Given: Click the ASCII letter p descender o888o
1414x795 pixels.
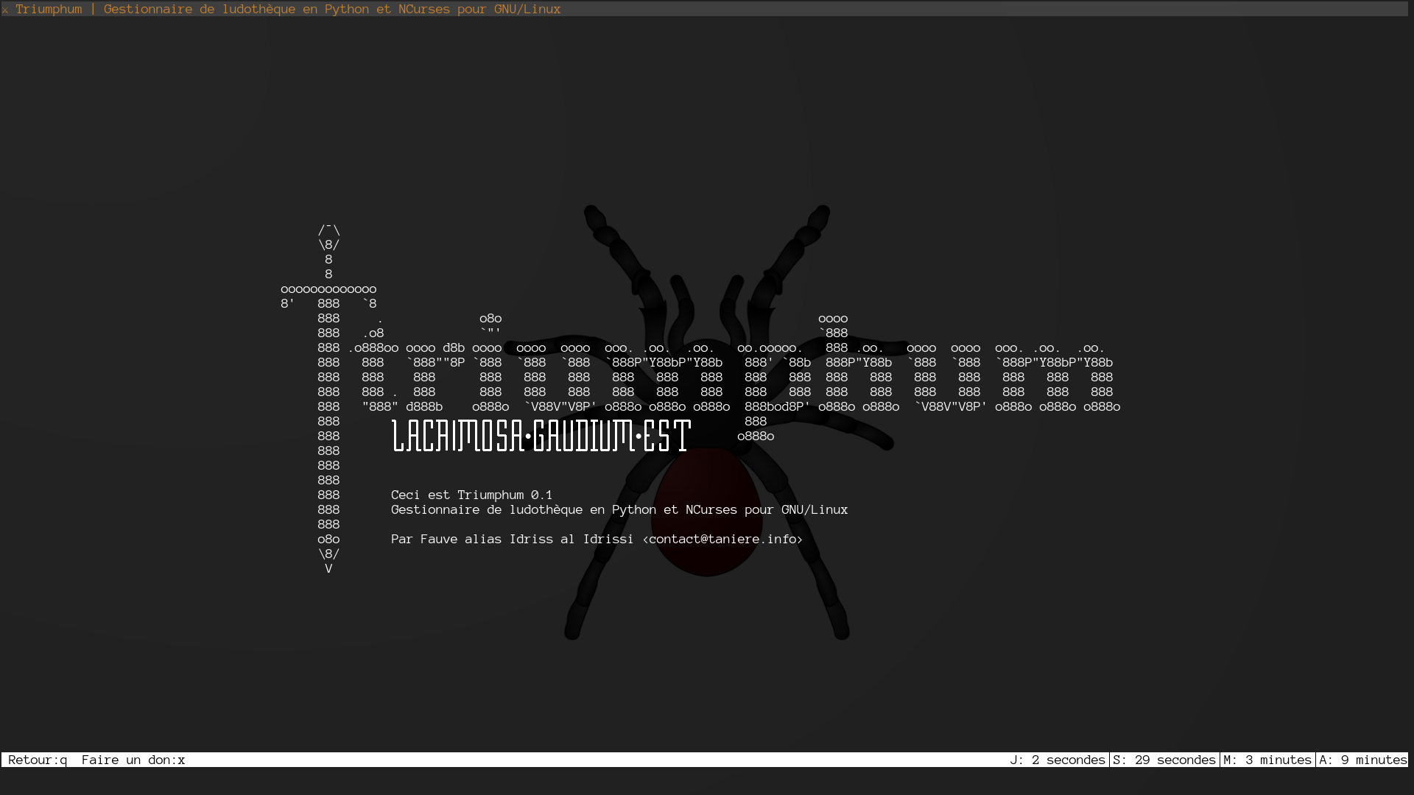Looking at the screenshot, I should click(756, 436).
